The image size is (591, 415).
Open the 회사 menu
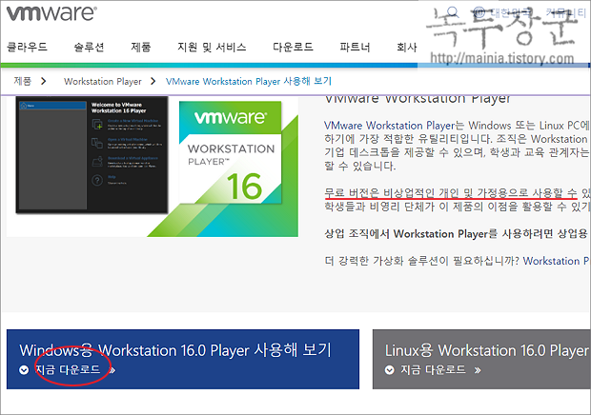407,47
